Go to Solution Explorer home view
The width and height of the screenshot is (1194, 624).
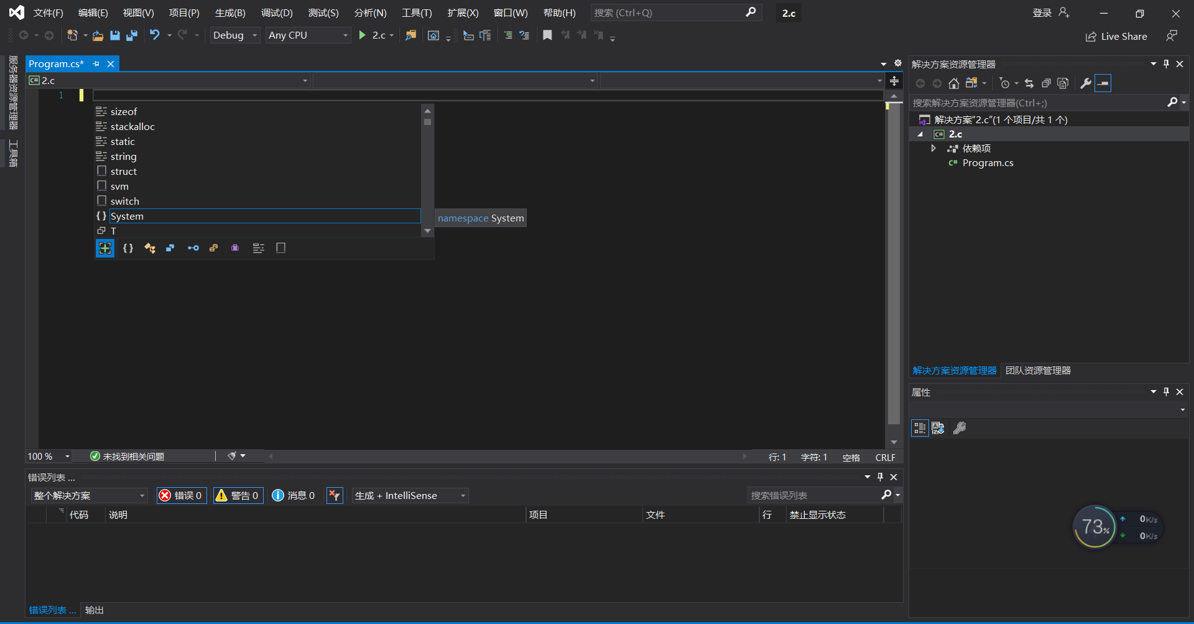[954, 83]
